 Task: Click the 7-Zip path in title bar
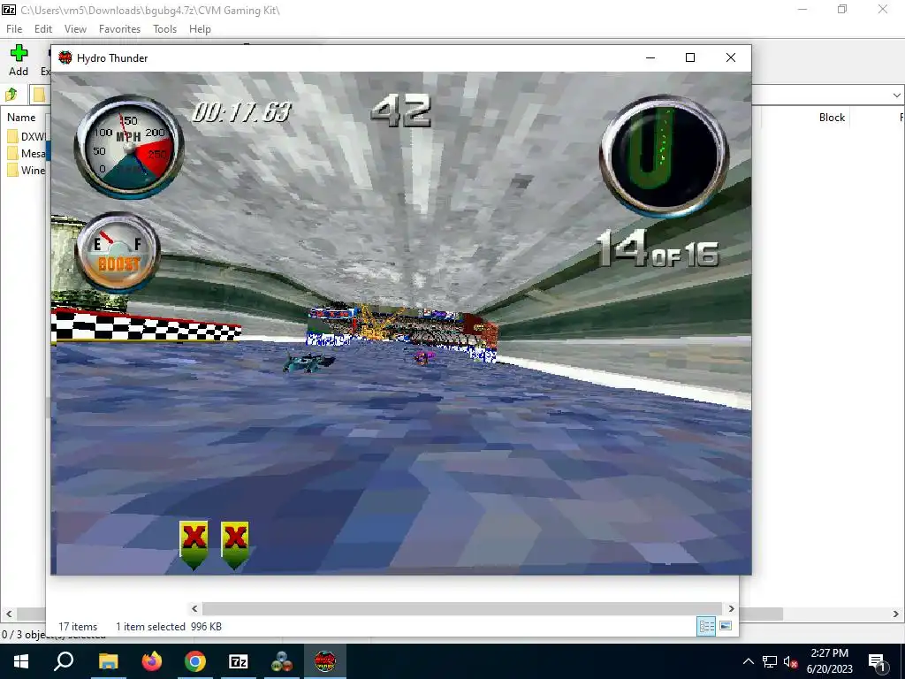[150, 10]
